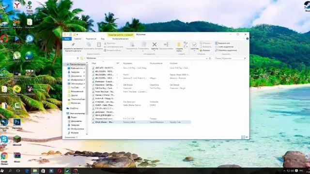Click the address bar refresh icon
Image resolution: width=310 pixels, height=174 pixels.
click(x=210, y=58)
